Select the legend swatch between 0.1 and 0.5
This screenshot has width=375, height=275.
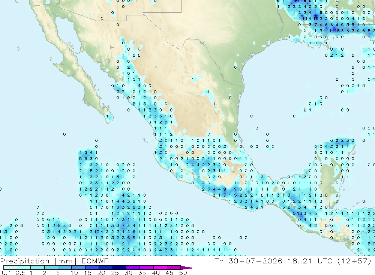coord(10,267)
